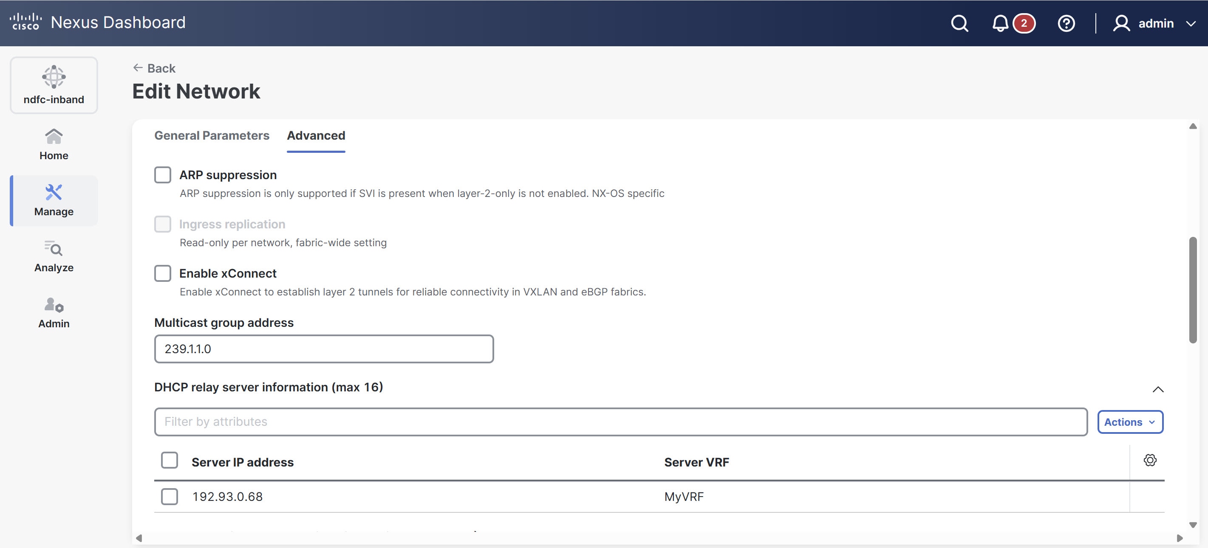This screenshot has width=1208, height=548.
Task: Click the Server IP address column header
Action: click(243, 462)
